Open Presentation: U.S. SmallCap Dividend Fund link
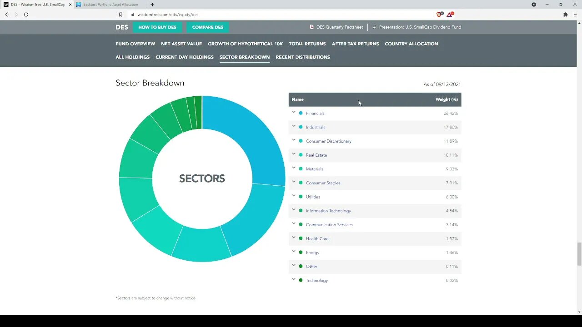Screen dimensions: 582x327 coord(420,27)
